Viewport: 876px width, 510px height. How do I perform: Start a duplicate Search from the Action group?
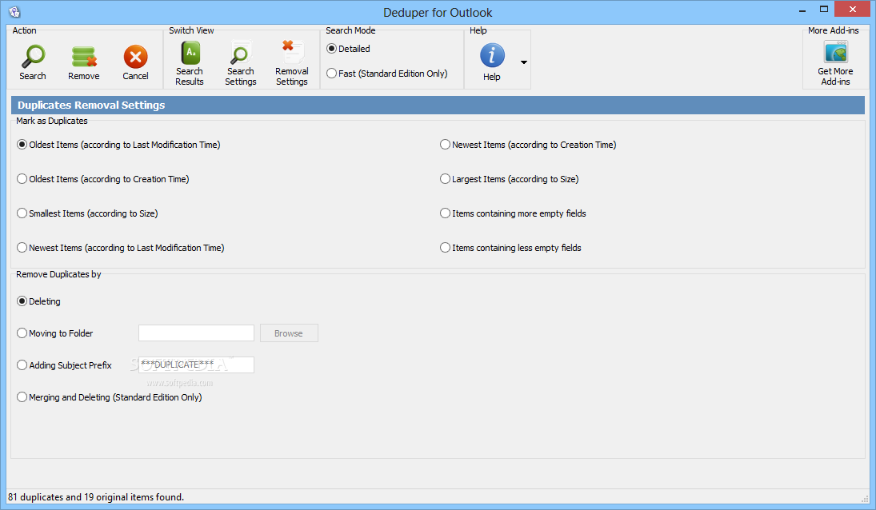33,63
